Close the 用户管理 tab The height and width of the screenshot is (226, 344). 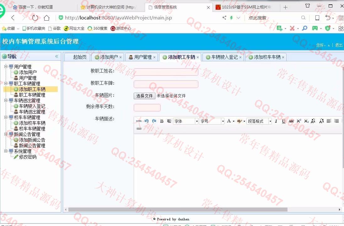click(x=154, y=57)
